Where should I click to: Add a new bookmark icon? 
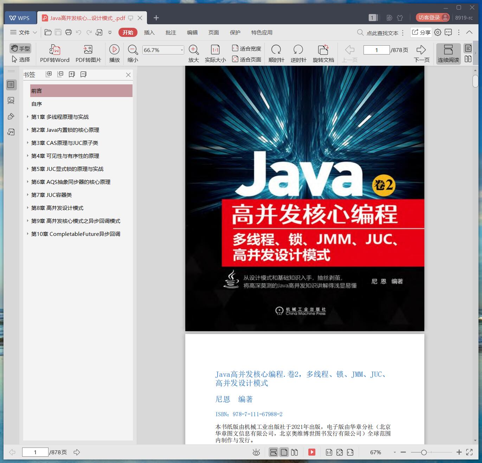click(72, 74)
